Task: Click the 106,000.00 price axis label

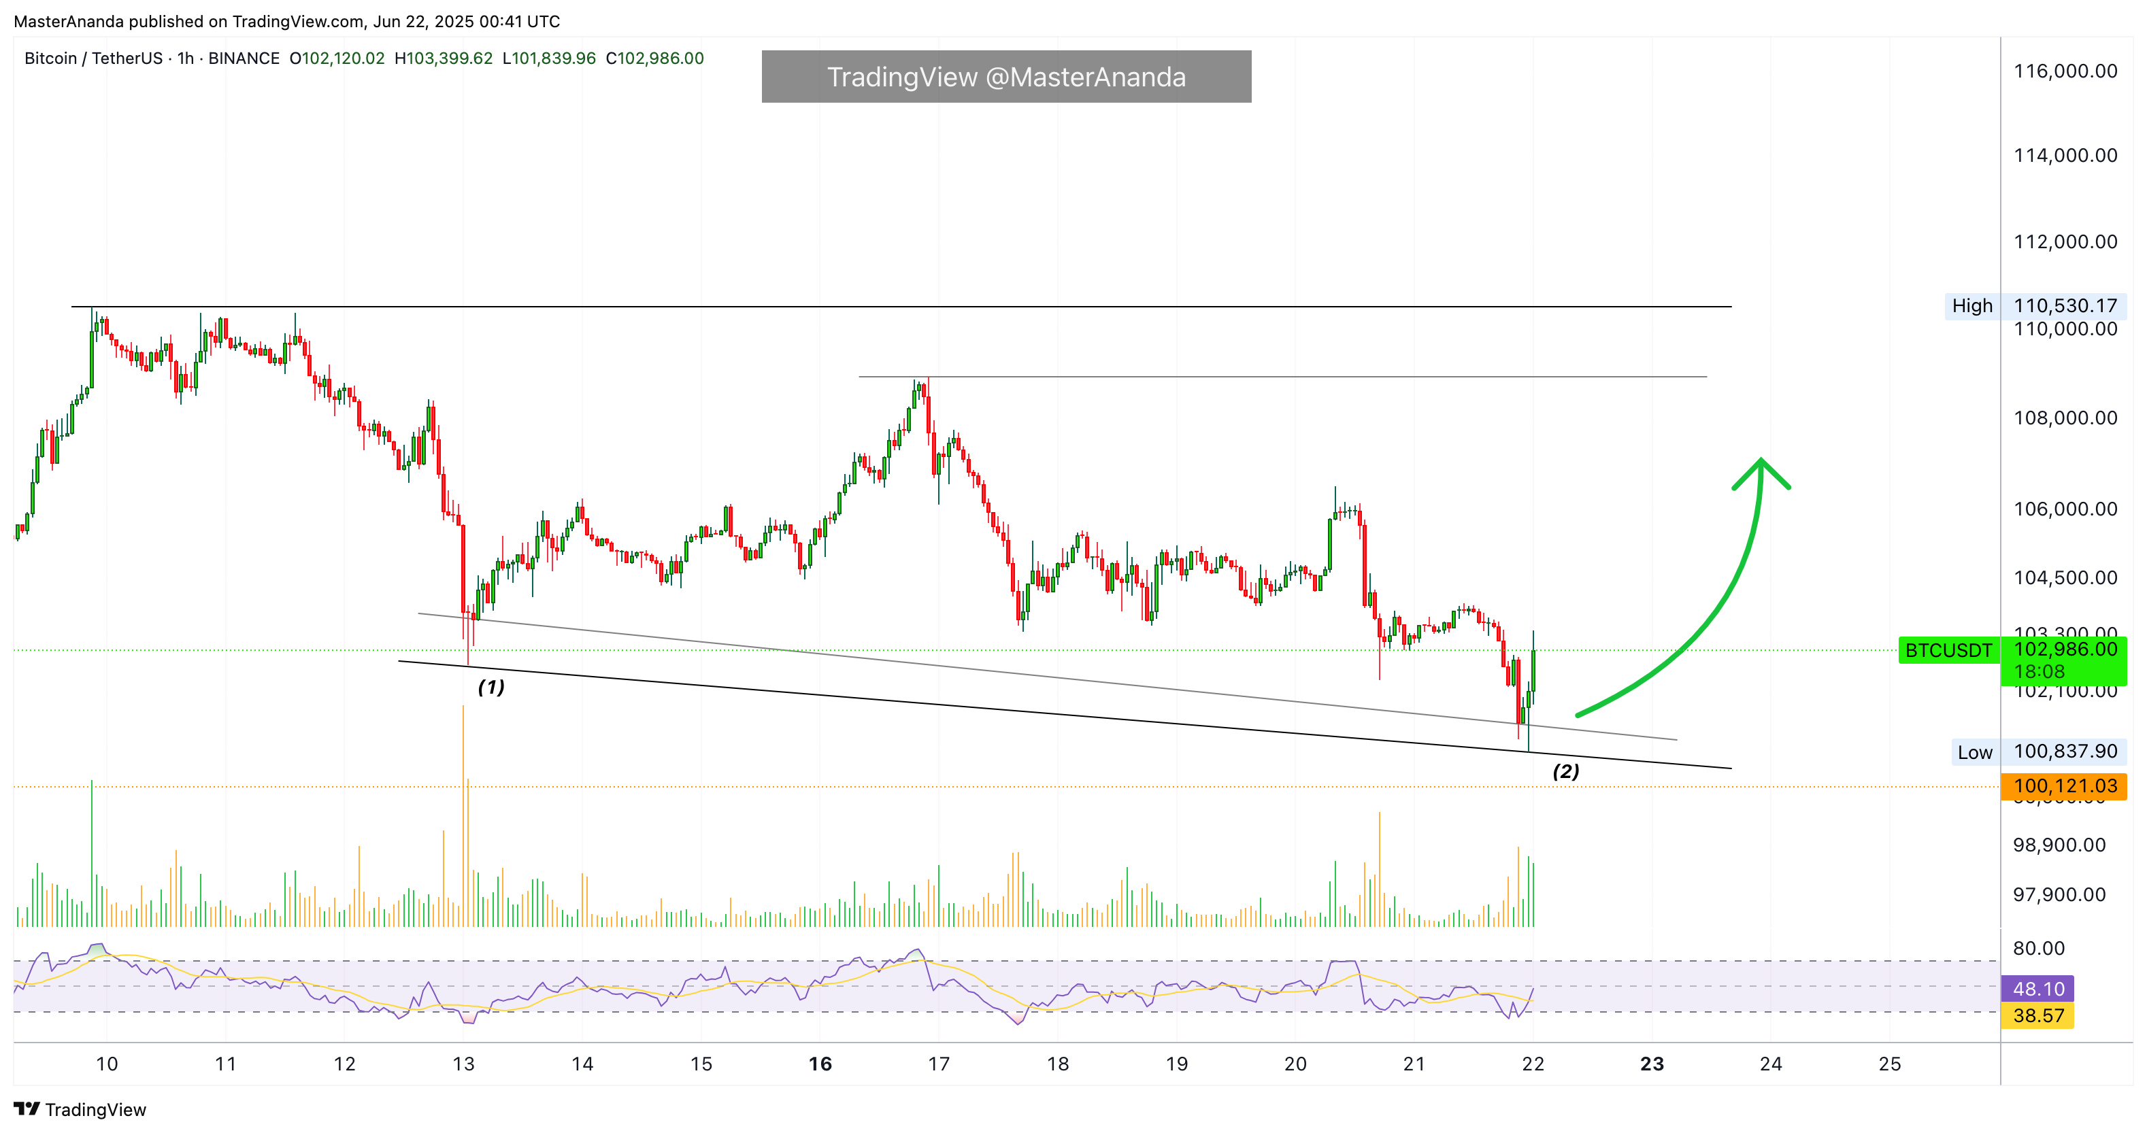Action: (x=2065, y=509)
